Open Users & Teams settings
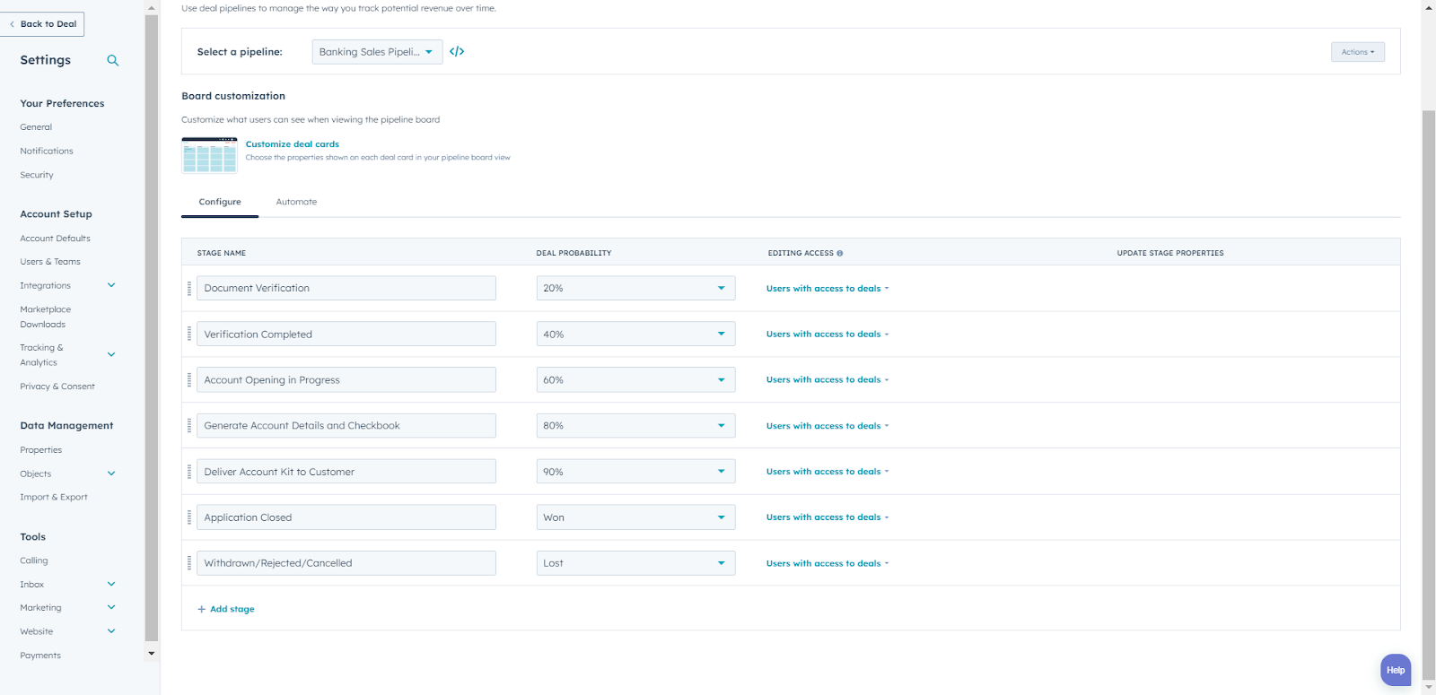Viewport: 1436px width, 695px height. [x=50, y=262]
